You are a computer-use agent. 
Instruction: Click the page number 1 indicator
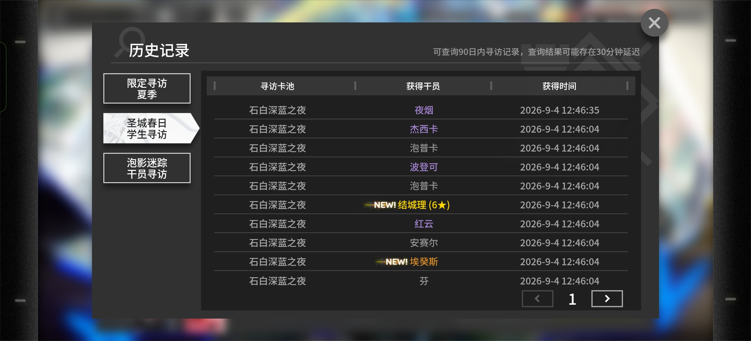pyautogui.click(x=572, y=299)
